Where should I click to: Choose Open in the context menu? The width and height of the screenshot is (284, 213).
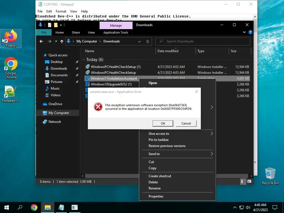tap(177, 83)
